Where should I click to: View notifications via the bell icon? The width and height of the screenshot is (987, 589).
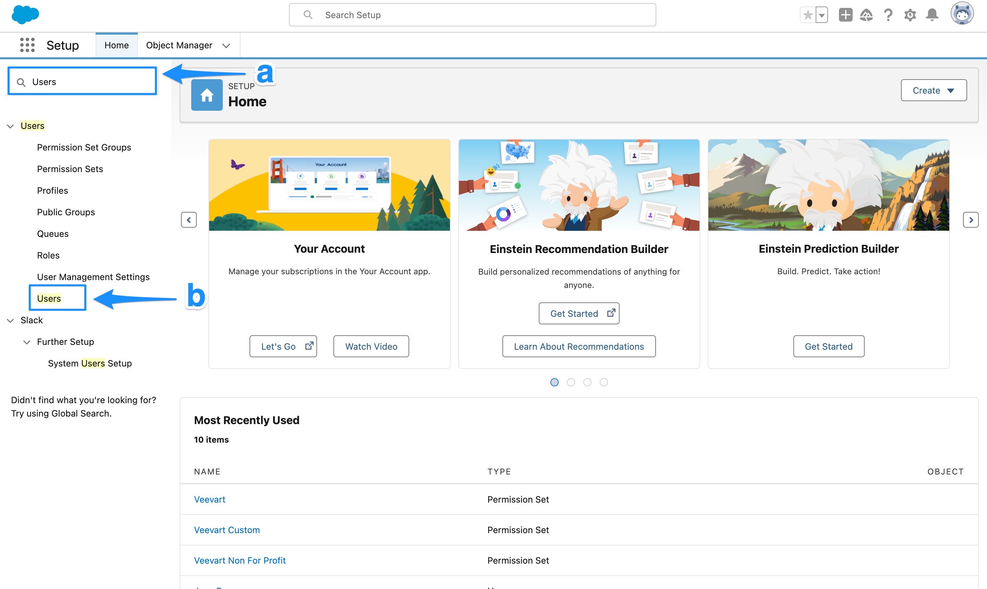pyautogui.click(x=932, y=15)
